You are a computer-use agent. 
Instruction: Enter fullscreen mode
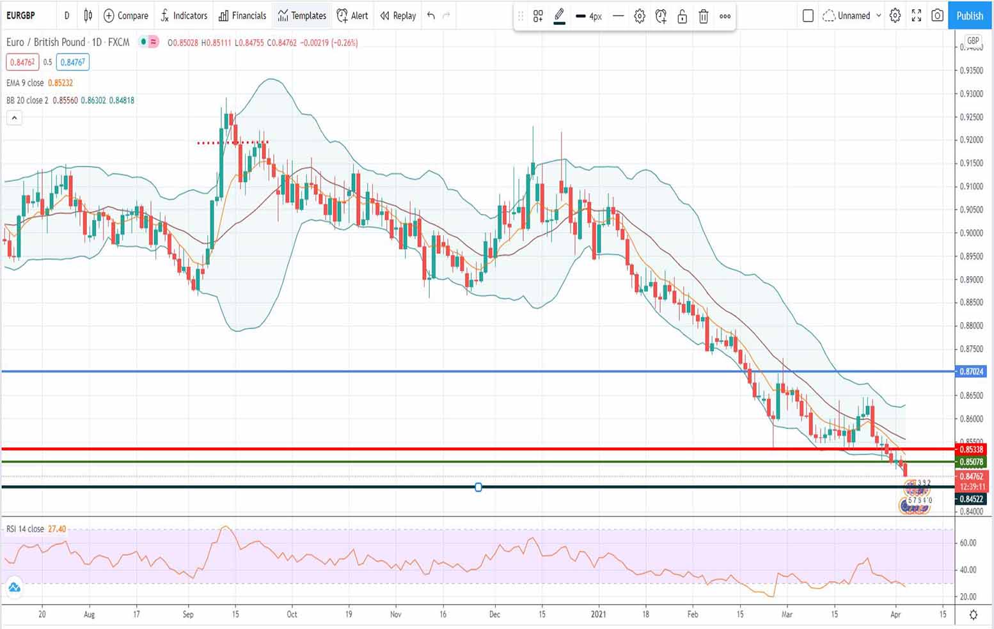point(916,15)
